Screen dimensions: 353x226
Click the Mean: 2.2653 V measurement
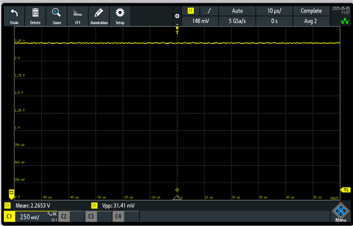[33, 205]
